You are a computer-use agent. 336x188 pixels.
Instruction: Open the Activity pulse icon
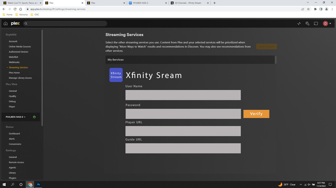tap(299, 23)
